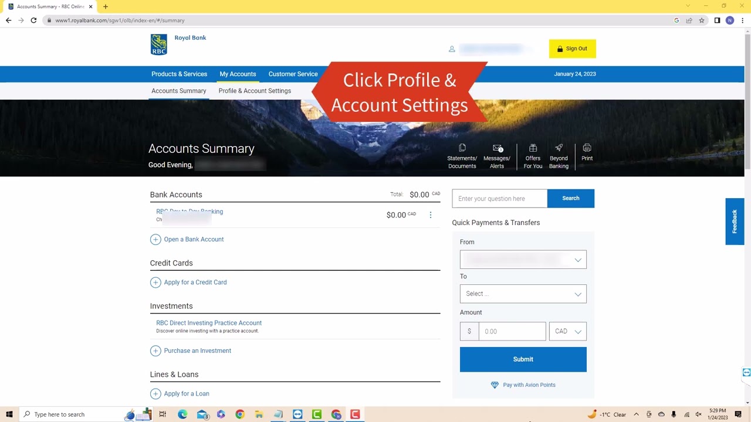Open Beyond Banking rocket icon
Viewport: 751px width, 422px height.
pyautogui.click(x=559, y=148)
